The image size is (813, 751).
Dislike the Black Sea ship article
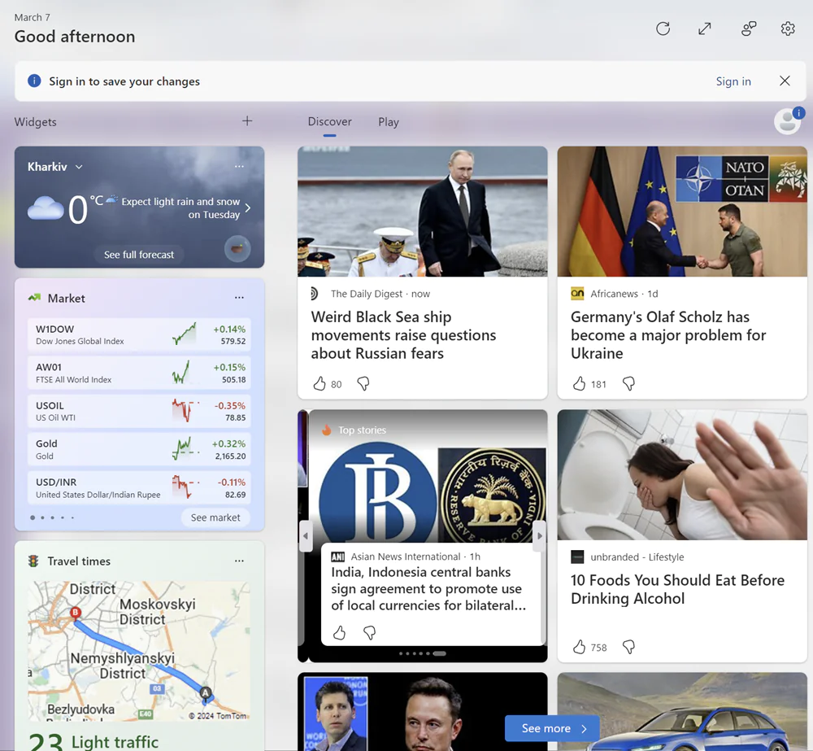click(363, 384)
